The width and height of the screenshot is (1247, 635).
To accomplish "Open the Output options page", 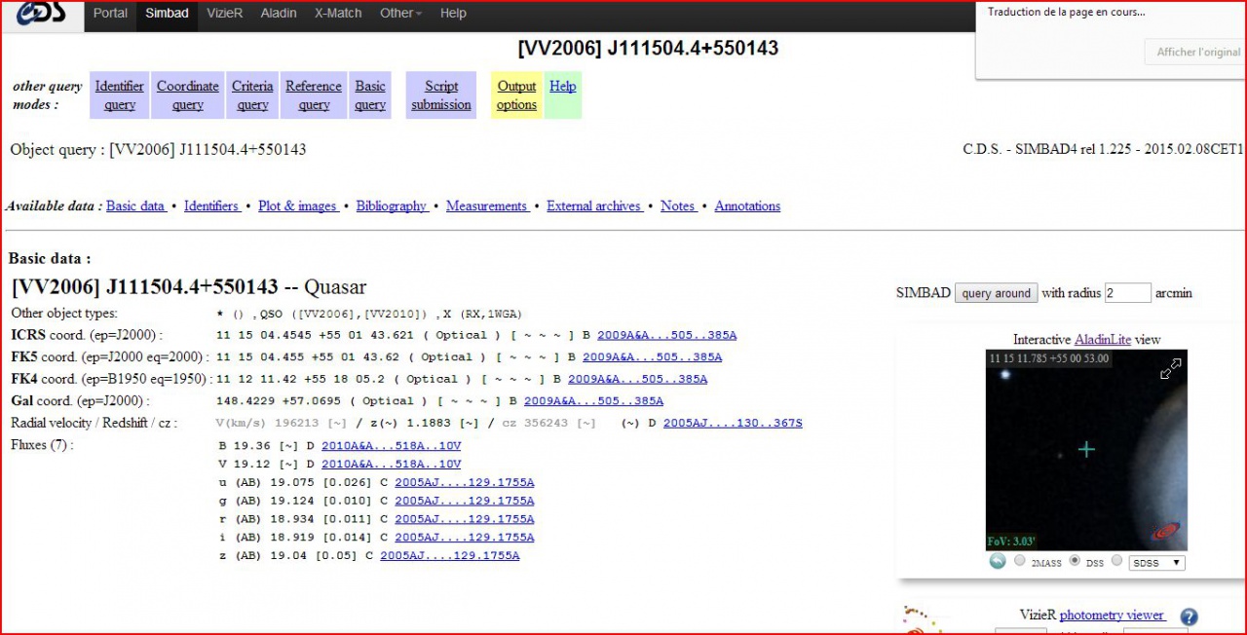I will coord(516,94).
